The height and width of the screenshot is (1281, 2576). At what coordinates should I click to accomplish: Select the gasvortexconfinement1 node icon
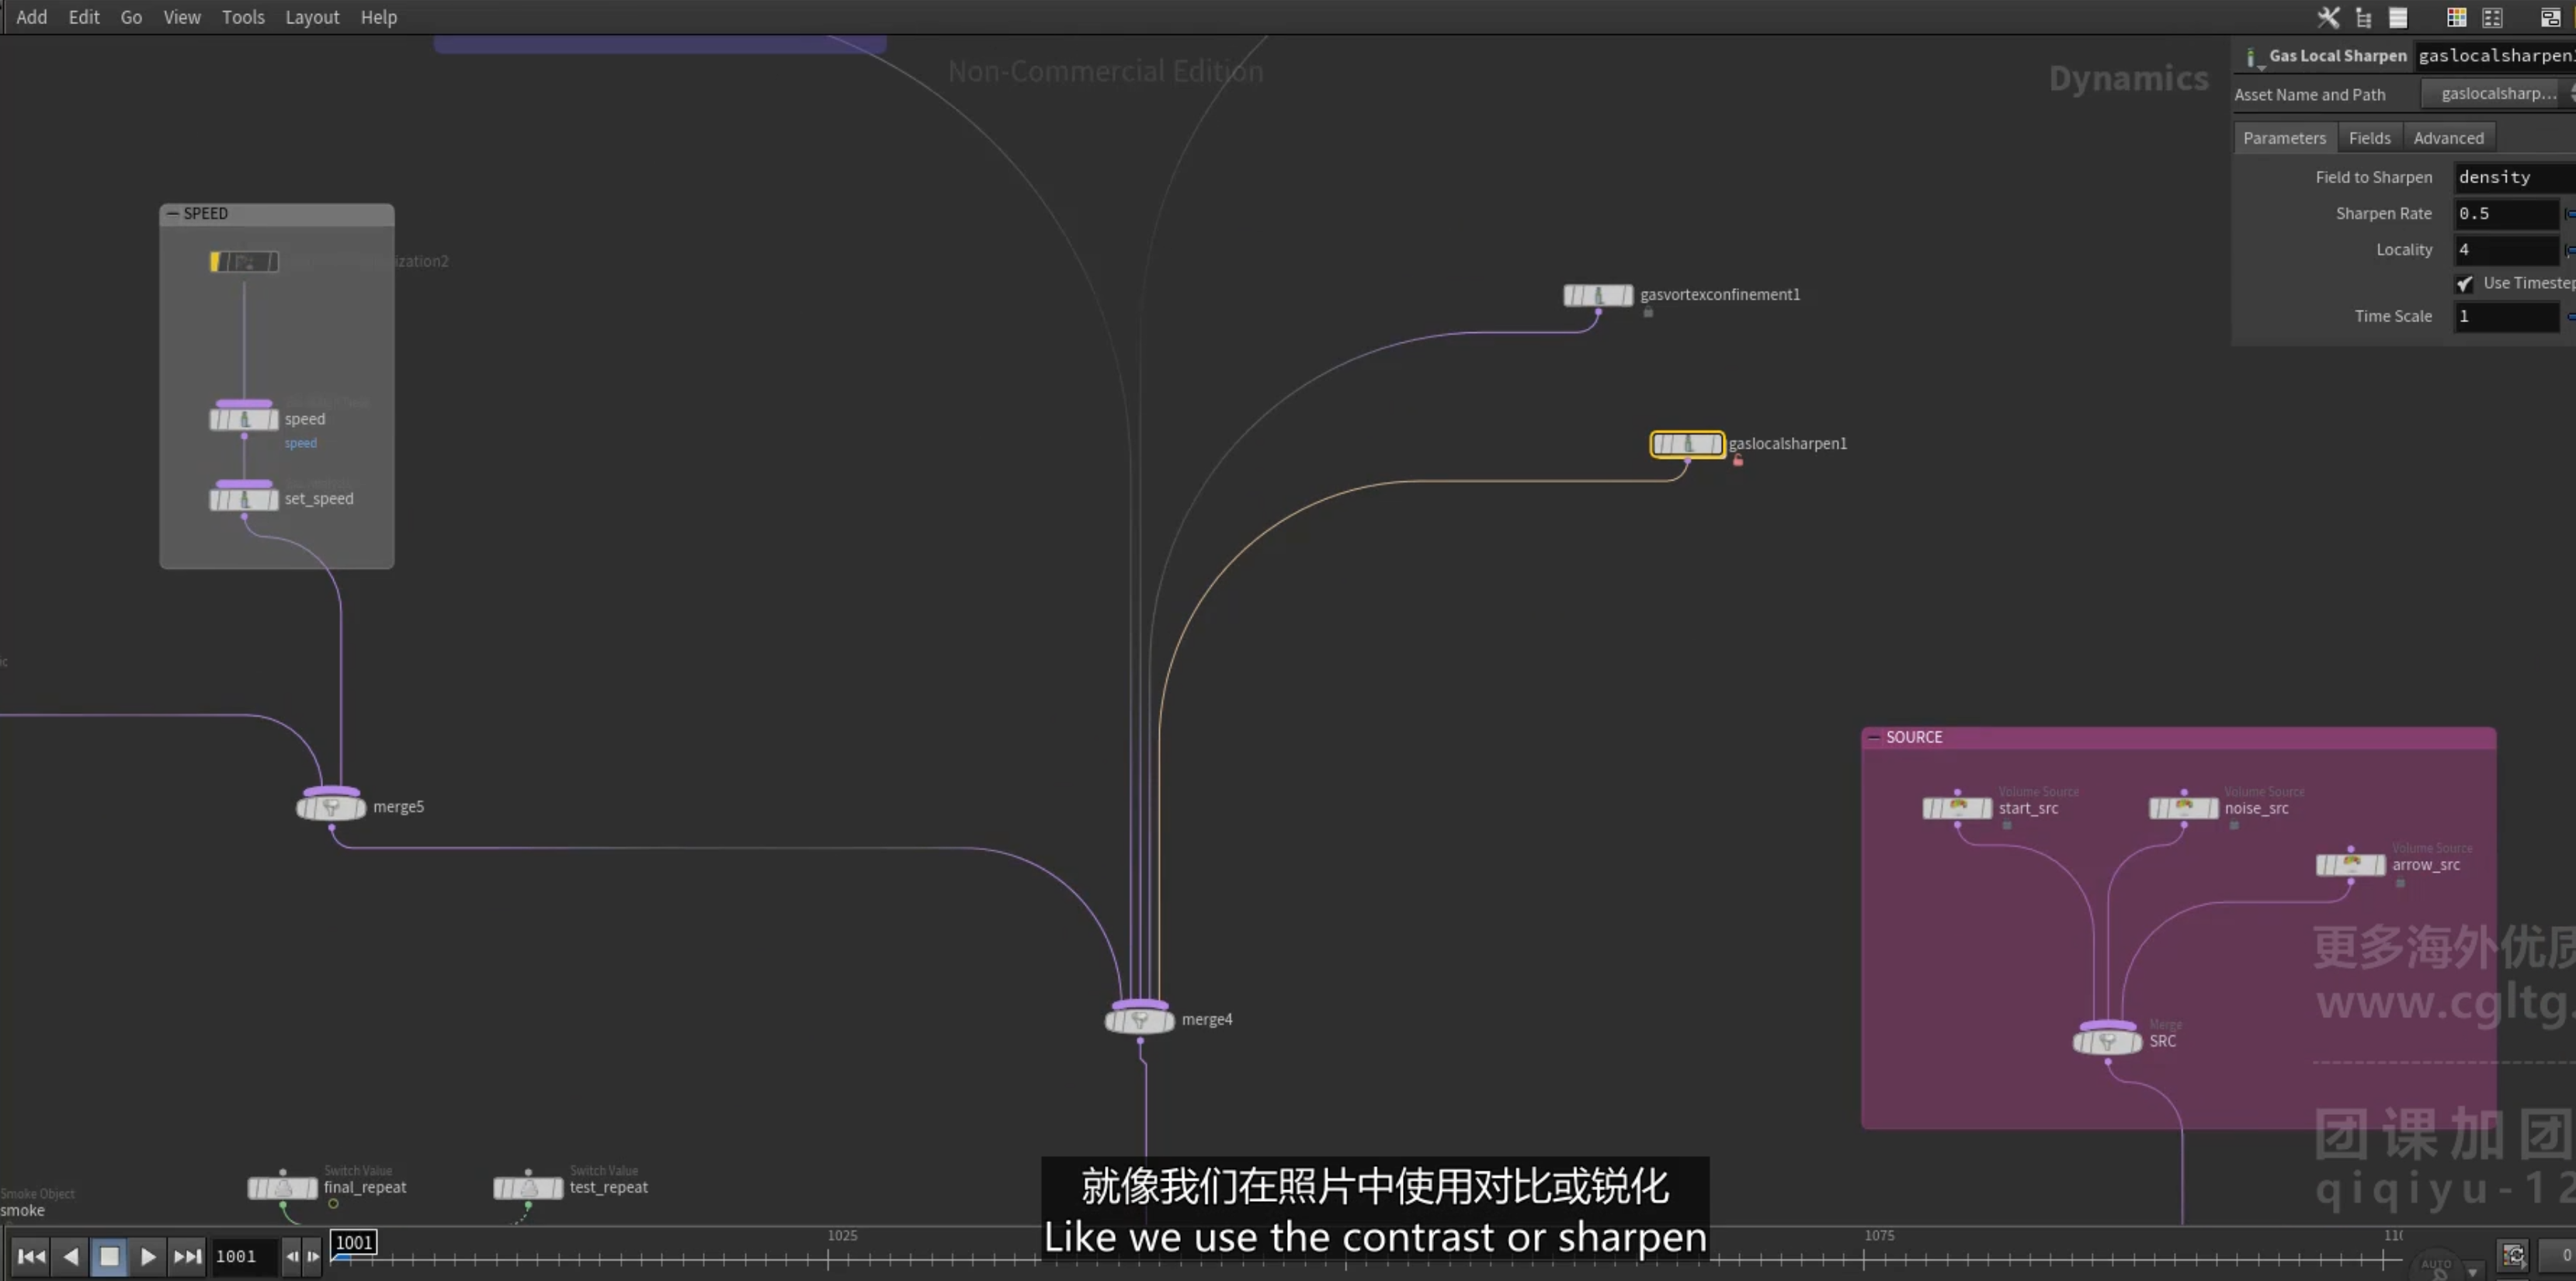click(x=1598, y=295)
